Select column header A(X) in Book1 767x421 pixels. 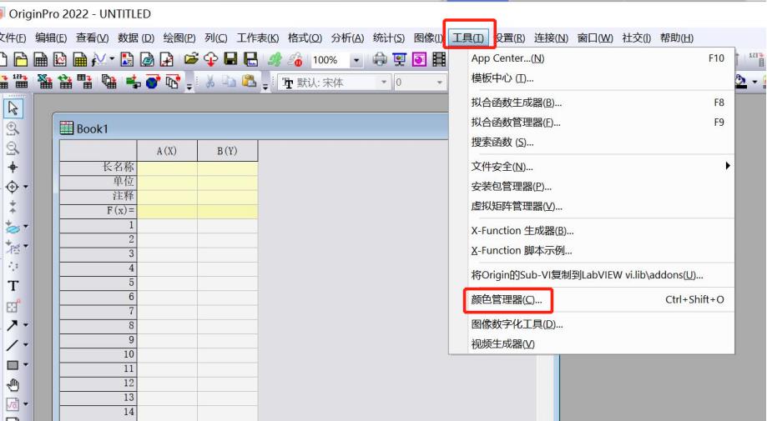tap(167, 151)
